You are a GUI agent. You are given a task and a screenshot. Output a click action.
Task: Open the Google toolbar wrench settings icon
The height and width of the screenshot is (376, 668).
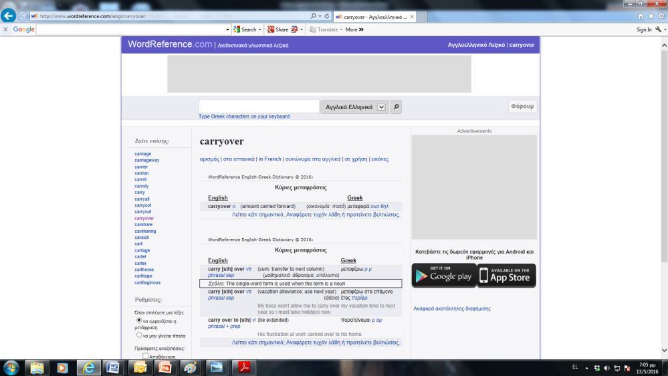(x=659, y=29)
